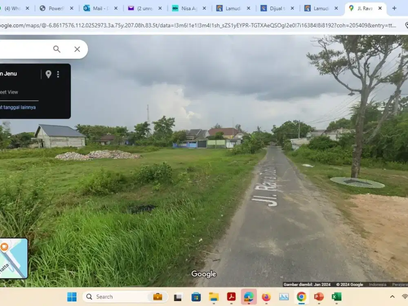
Task: Open Microsoft Edge from taskbar
Action: [x=249, y=297]
